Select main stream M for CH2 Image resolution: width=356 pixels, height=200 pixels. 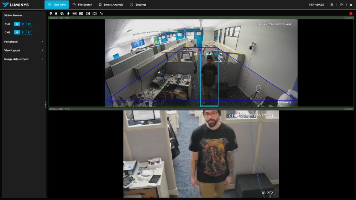pos(17,32)
